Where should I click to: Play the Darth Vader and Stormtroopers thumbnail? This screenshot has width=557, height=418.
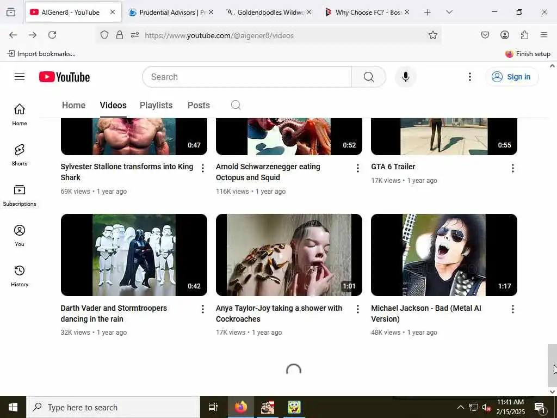(x=134, y=255)
